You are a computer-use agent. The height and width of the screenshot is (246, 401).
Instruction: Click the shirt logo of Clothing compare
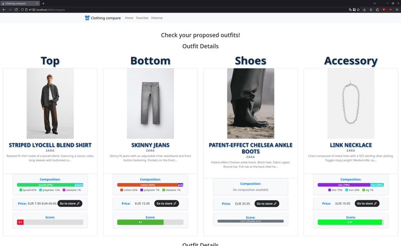[x=87, y=18]
